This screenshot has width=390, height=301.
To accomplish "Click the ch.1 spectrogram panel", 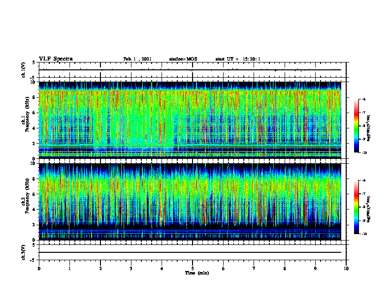I will [190, 120].
